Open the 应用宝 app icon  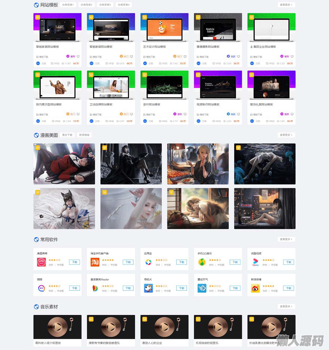[x=148, y=262]
